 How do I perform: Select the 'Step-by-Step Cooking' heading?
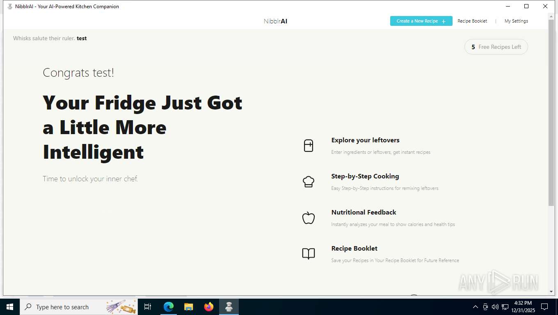pyautogui.click(x=365, y=176)
